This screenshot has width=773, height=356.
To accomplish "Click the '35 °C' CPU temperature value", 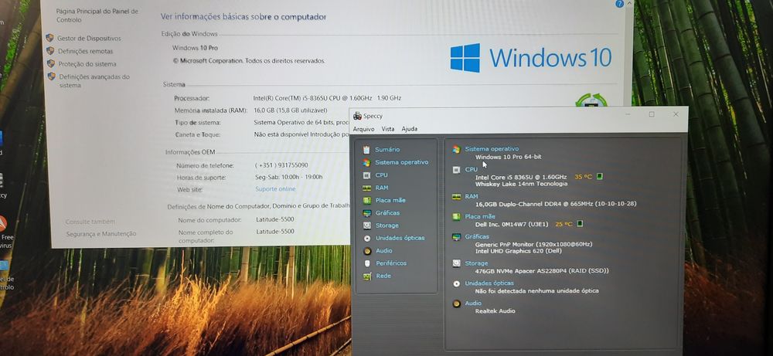I will point(583,177).
